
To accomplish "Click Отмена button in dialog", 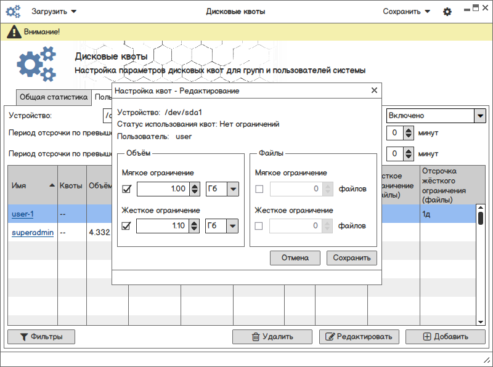I will [x=295, y=258].
